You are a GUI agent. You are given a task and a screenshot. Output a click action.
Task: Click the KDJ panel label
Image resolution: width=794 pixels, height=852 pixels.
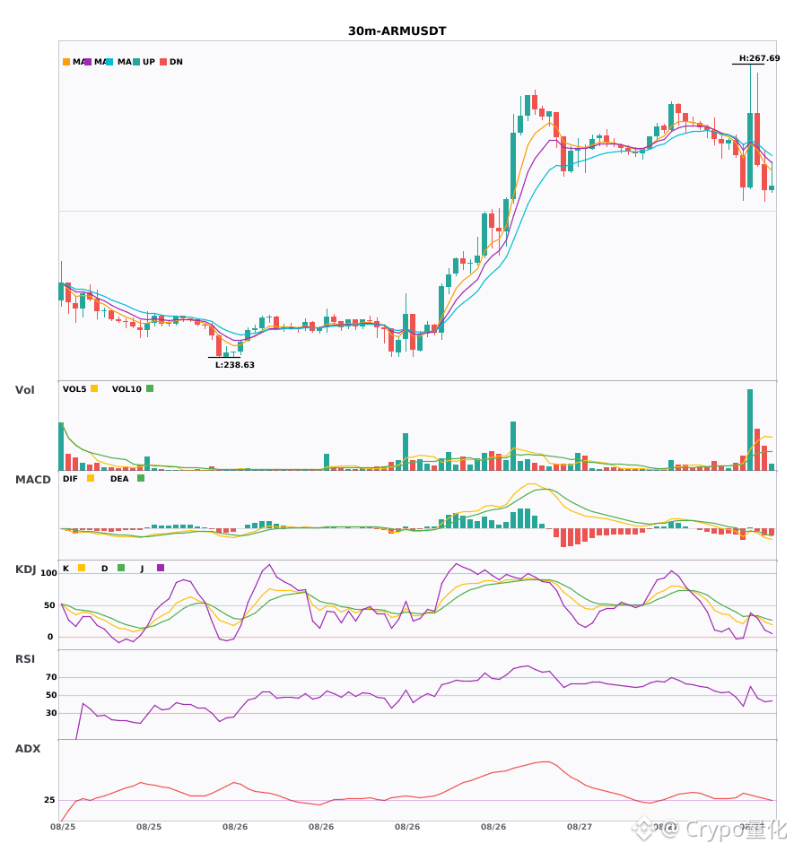tap(25, 569)
